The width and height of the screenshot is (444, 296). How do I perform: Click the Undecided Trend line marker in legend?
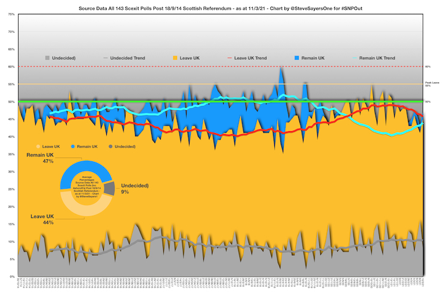tap(106, 58)
